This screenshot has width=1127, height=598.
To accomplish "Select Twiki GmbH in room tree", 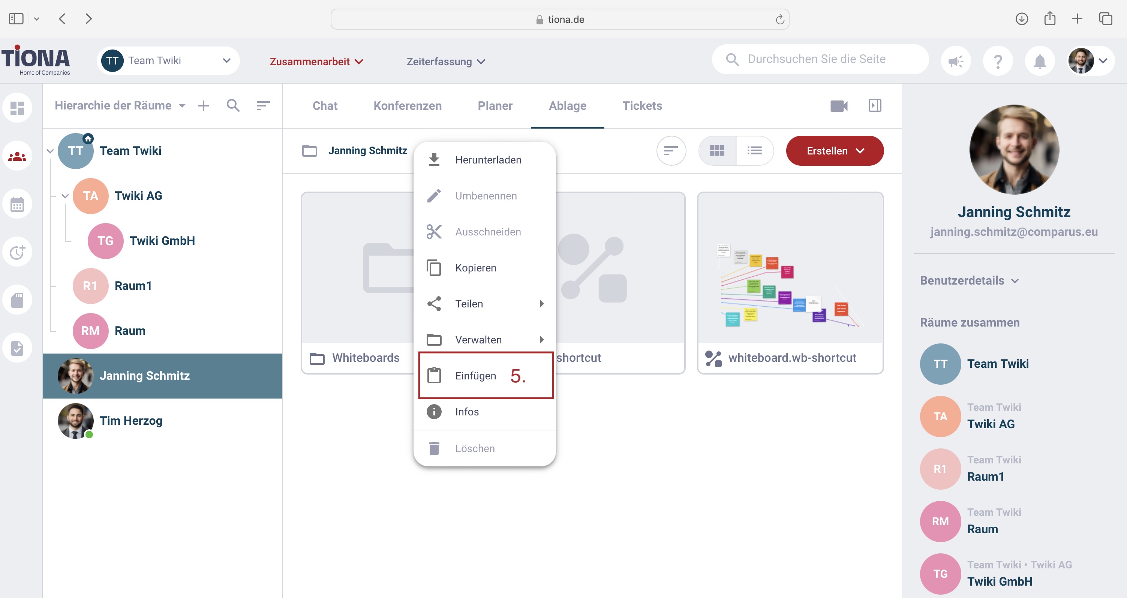I will (x=162, y=241).
